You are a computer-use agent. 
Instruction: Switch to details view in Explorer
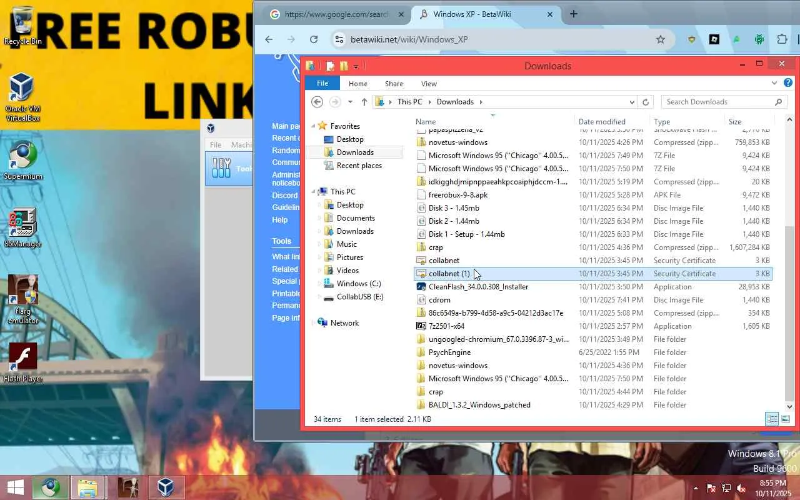pos(772,419)
